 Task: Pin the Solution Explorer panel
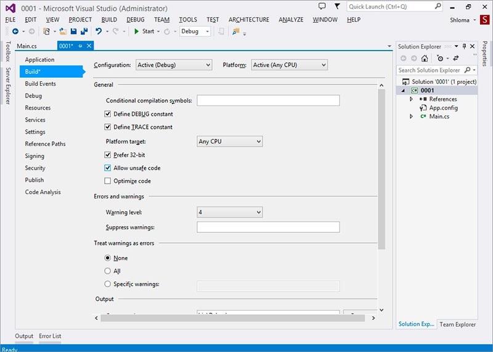coord(465,46)
